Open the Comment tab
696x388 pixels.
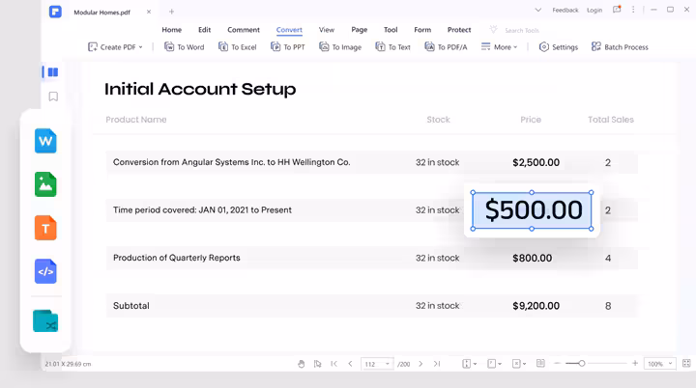[x=244, y=30]
